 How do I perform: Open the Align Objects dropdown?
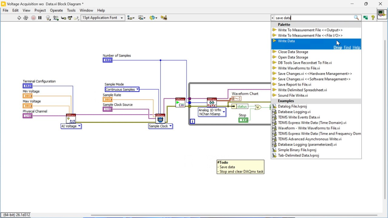(131, 18)
